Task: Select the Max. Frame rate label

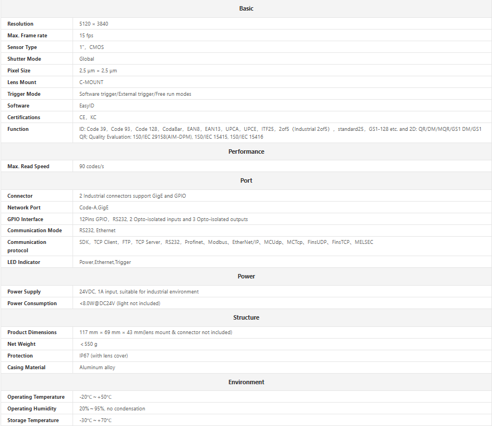Action: 27,36
